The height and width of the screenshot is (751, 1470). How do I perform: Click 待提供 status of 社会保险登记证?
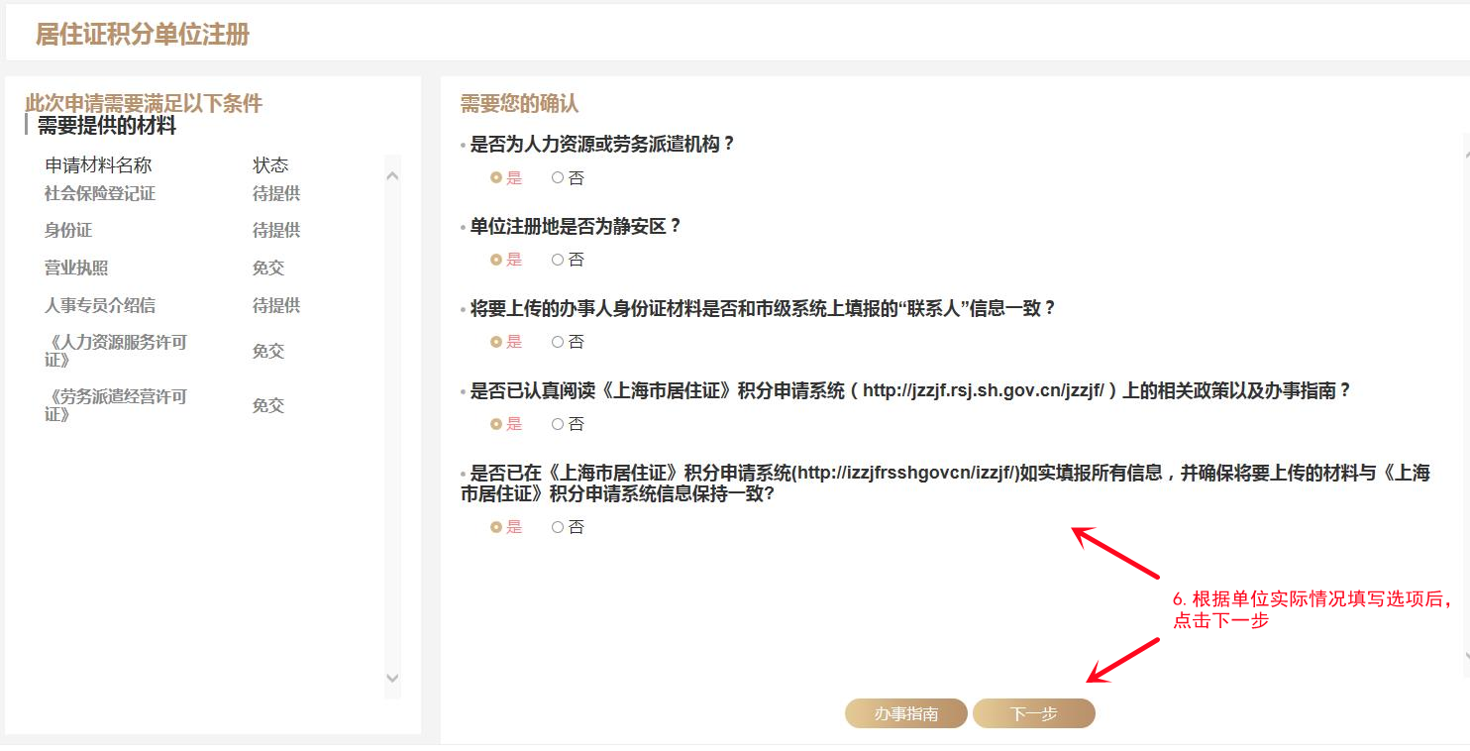tap(276, 193)
